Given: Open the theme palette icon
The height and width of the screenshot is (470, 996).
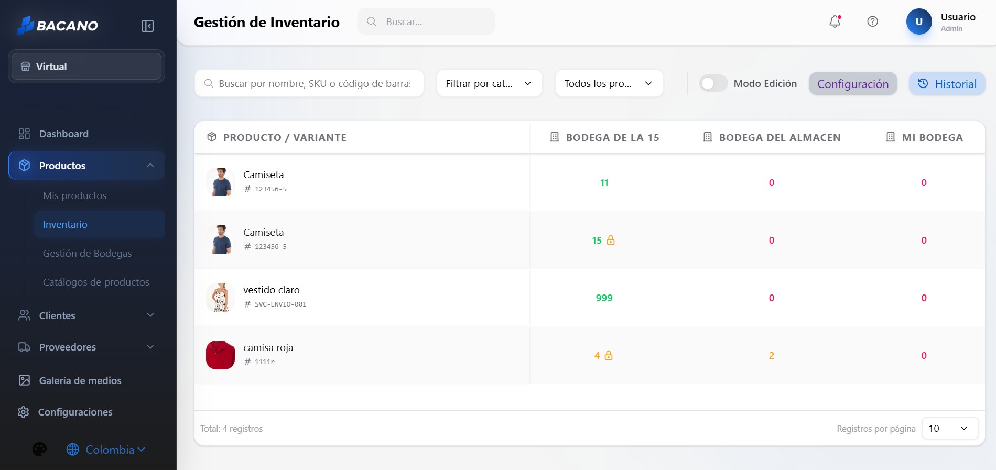Looking at the screenshot, I should 39,449.
